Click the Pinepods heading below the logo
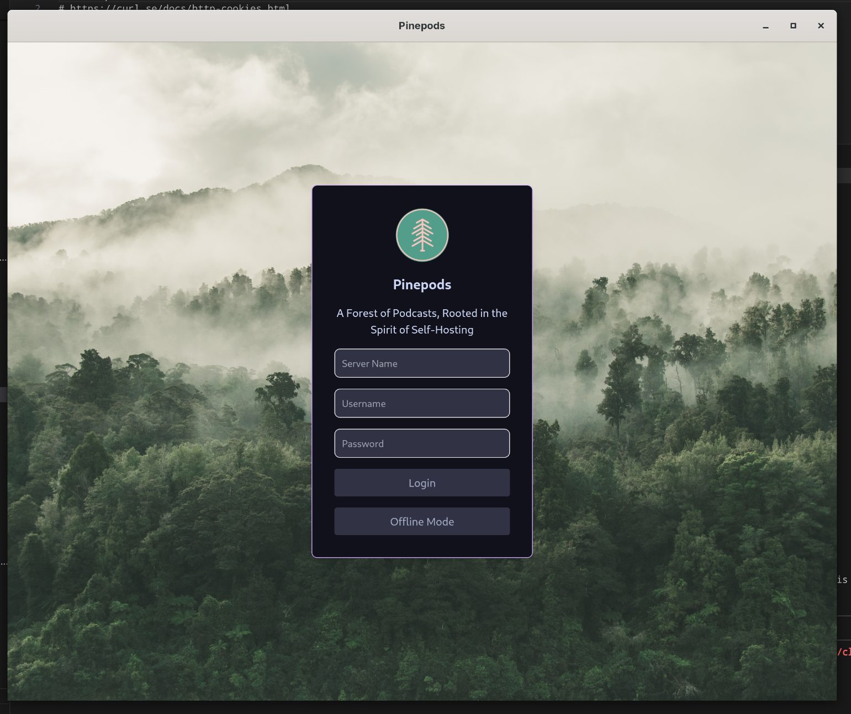This screenshot has width=851, height=714. pyautogui.click(x=422, y=284)
